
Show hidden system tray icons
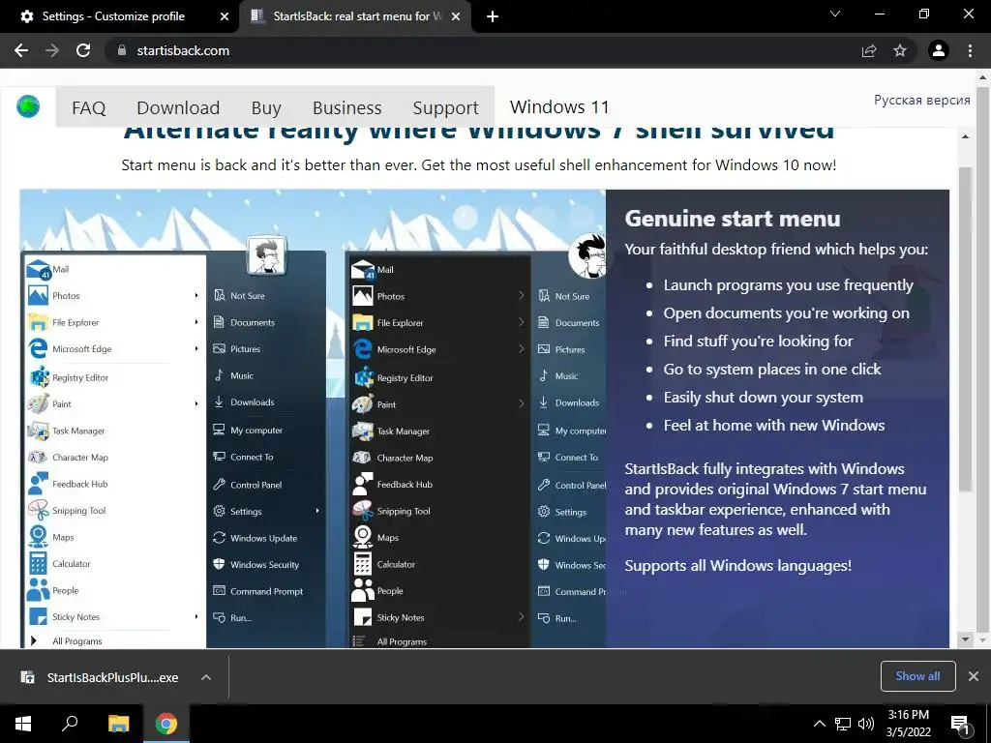coord(819,724)
